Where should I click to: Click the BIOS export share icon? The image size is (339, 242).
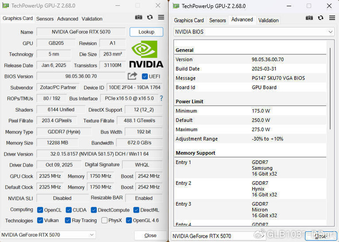(132, 76)
